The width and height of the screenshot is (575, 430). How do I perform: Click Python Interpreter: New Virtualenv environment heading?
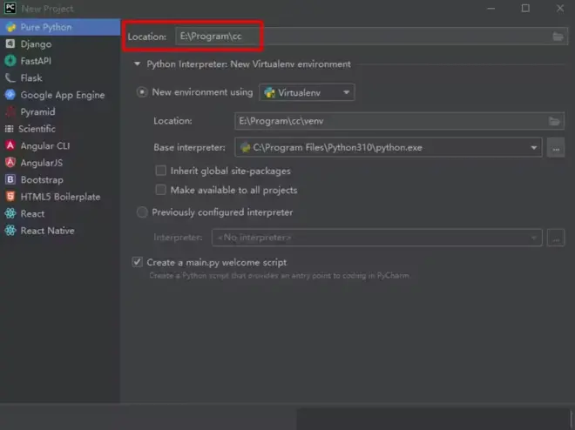(x=248, y=64)
